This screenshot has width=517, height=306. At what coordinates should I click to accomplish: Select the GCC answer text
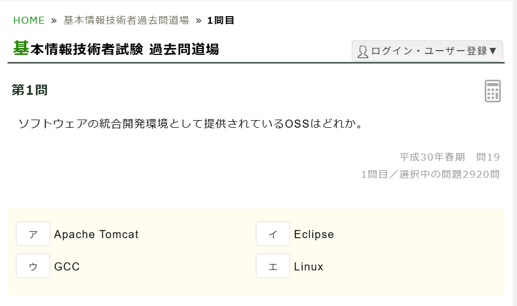[67, 267]
